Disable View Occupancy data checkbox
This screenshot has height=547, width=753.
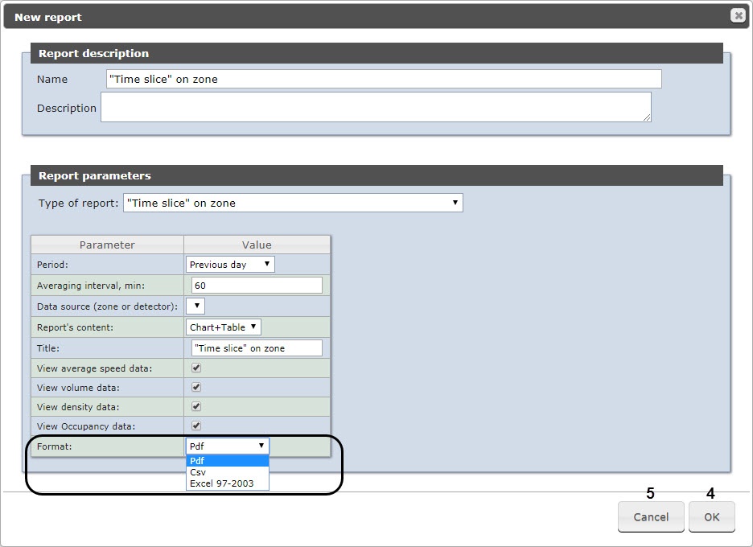(x=196, y=426)
